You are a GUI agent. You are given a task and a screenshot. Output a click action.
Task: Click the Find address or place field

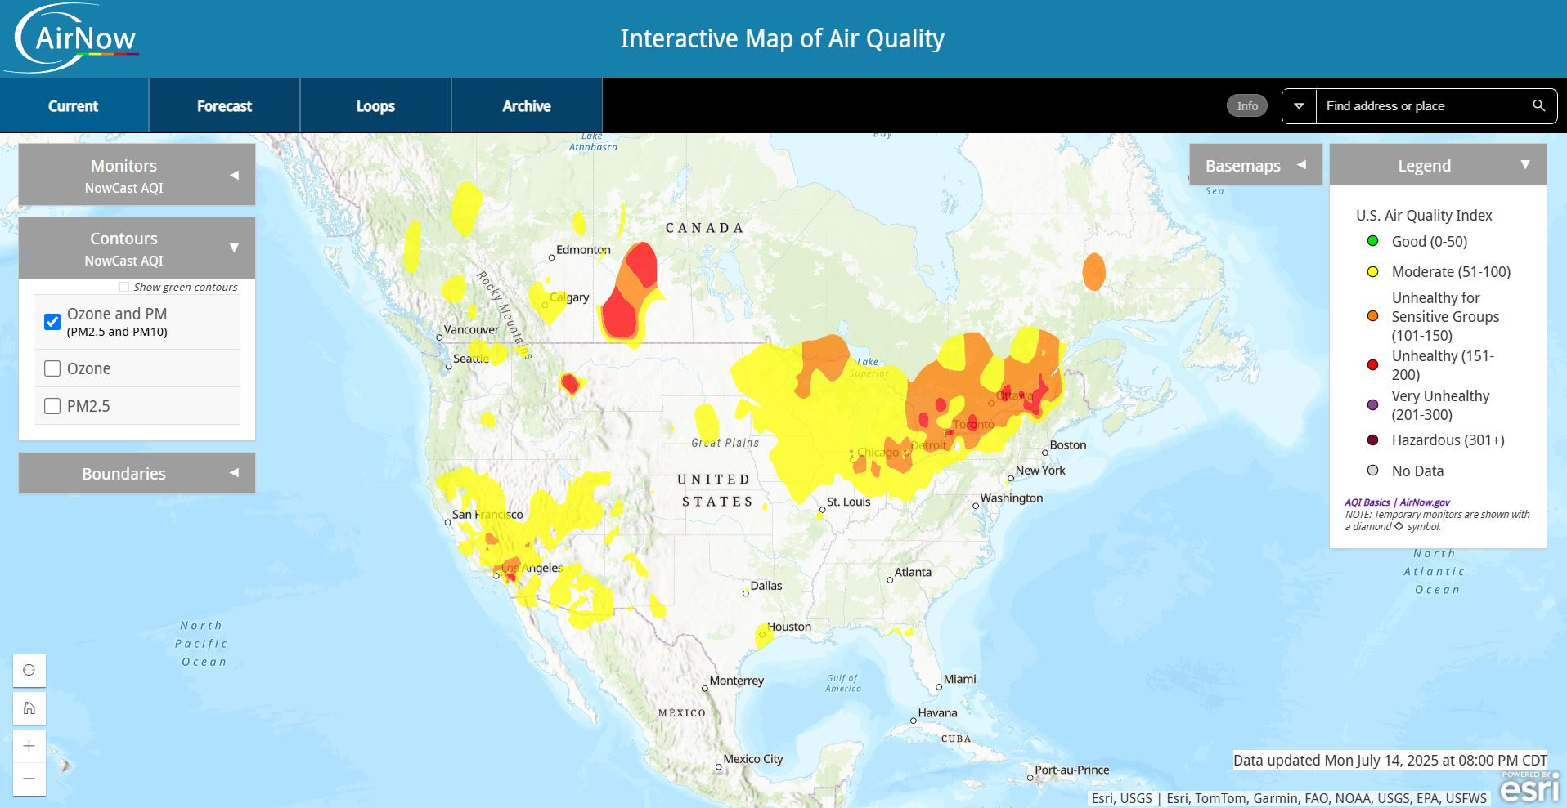tap(1420, 106)
